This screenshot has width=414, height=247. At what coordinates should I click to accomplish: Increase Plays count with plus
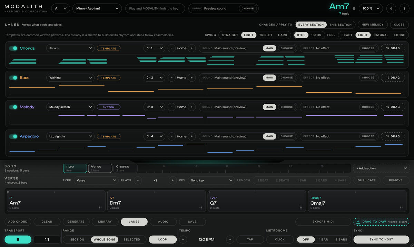172,180
